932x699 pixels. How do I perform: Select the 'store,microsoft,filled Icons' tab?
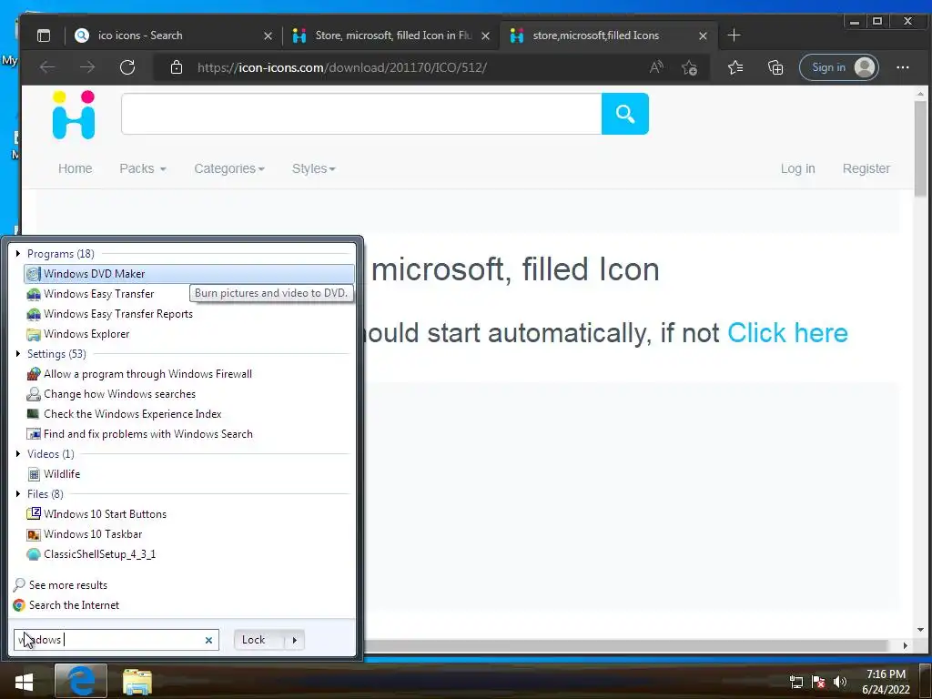click(608, 35)
